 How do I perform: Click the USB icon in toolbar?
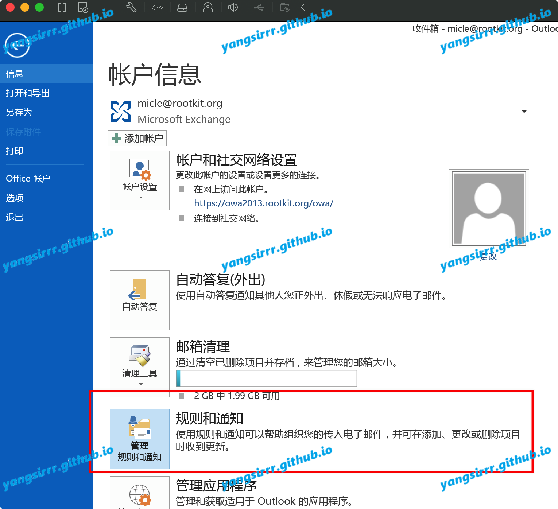click(x=259, y=7)
